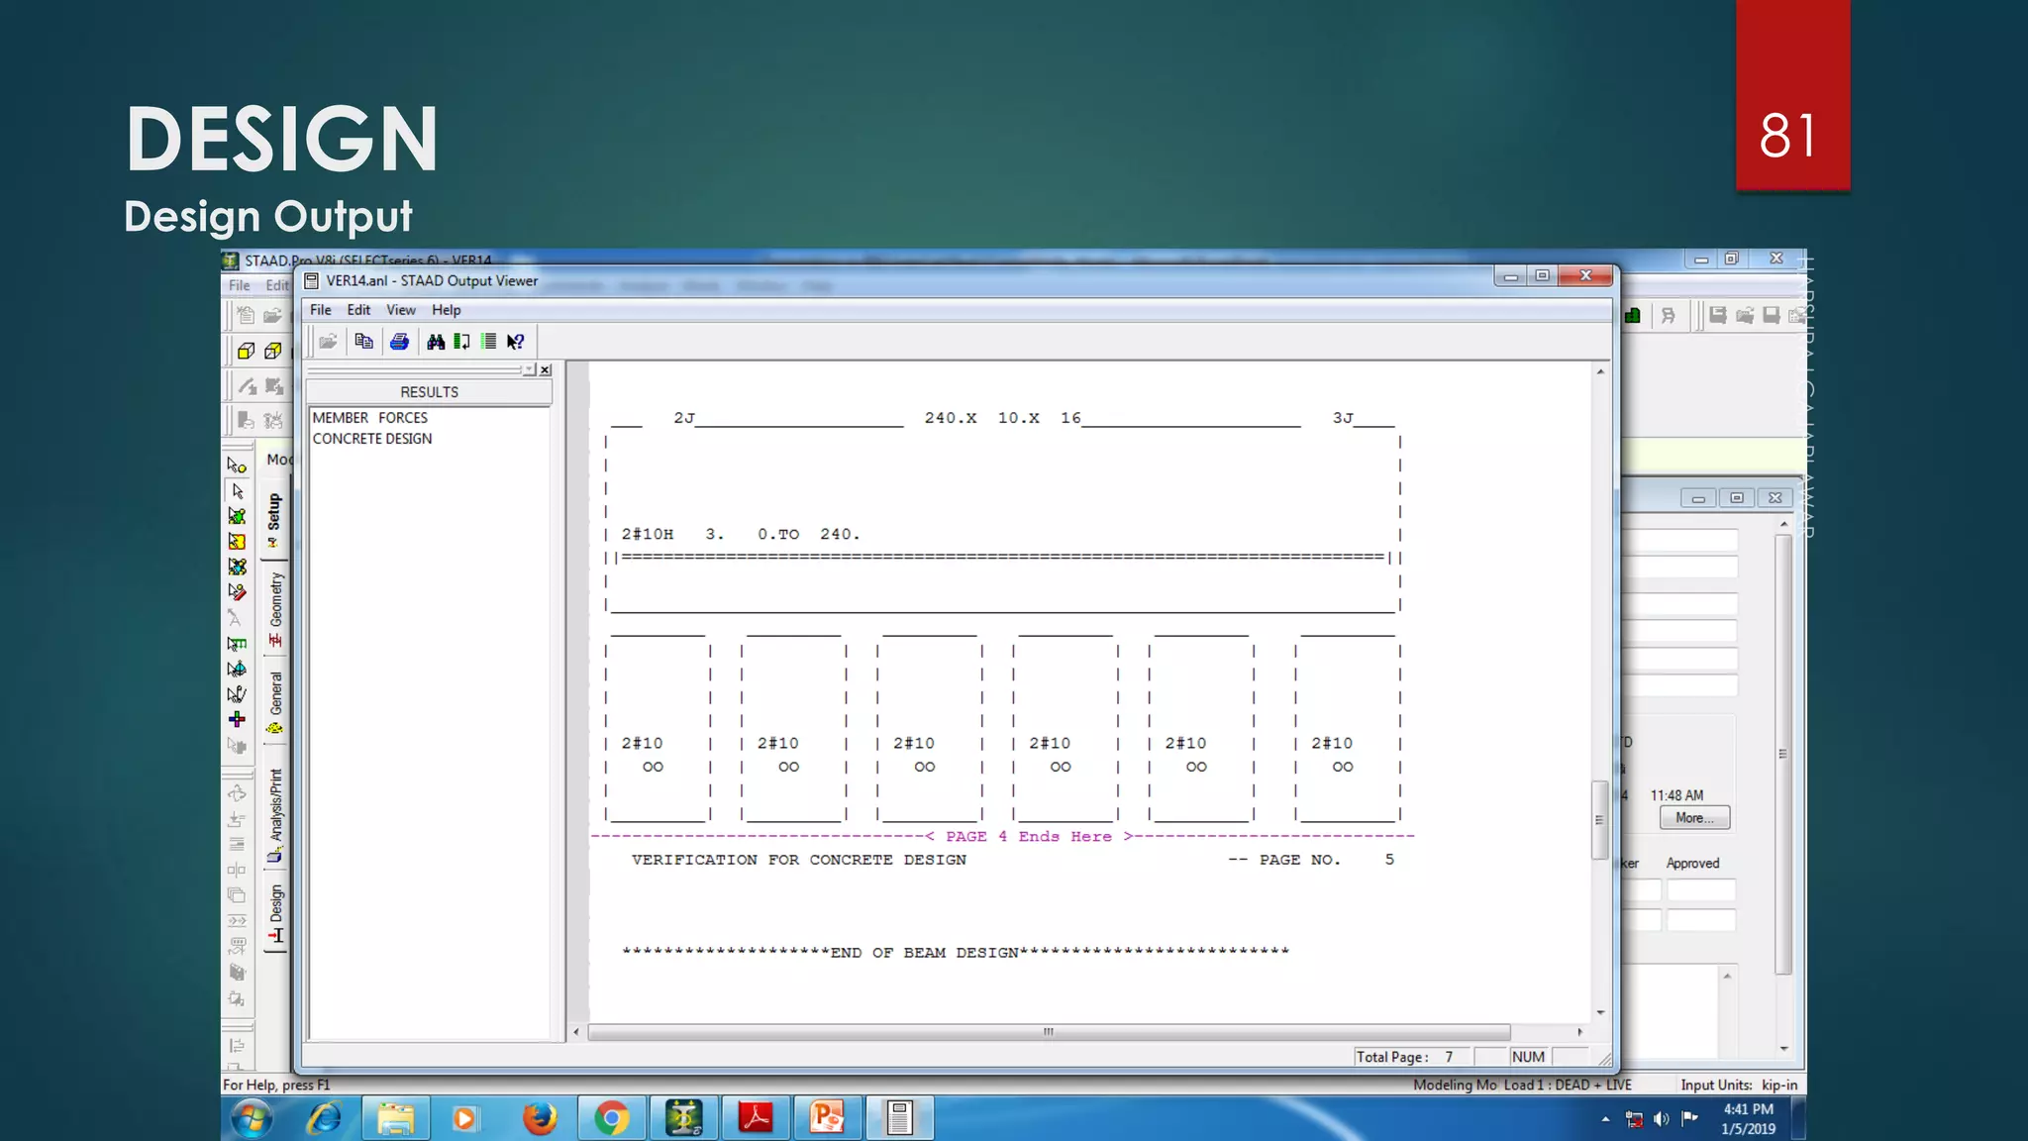Viewport: 2028px width, 1141px height.
Task: Click the RESULTS header button
Action: [429, 392]
